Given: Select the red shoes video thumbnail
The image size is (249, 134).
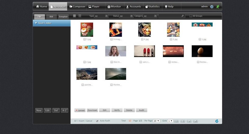Looking at the screenshot, I should coord(144,51).
